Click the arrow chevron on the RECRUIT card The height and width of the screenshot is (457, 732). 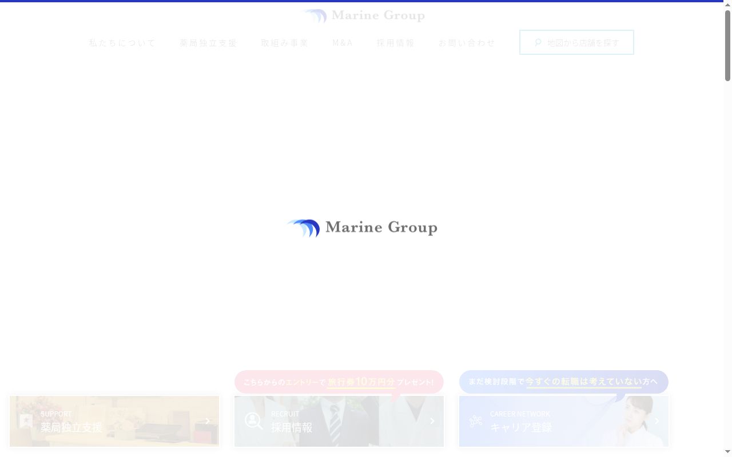click(x=432, y=421)
